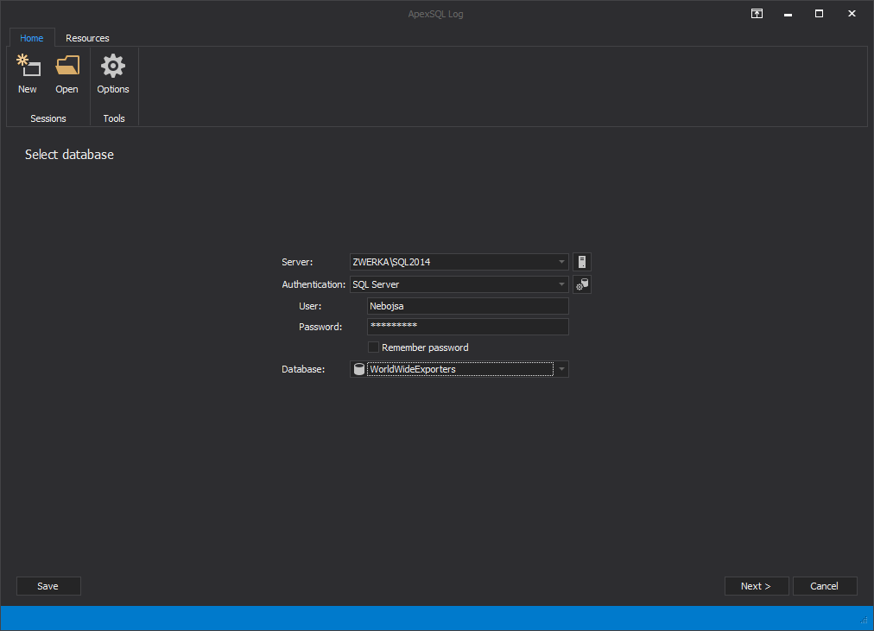Switch to the Home tab

tap(32, 38)
